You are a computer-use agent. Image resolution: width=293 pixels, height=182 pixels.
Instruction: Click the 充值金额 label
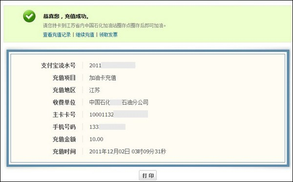(64, 139)
